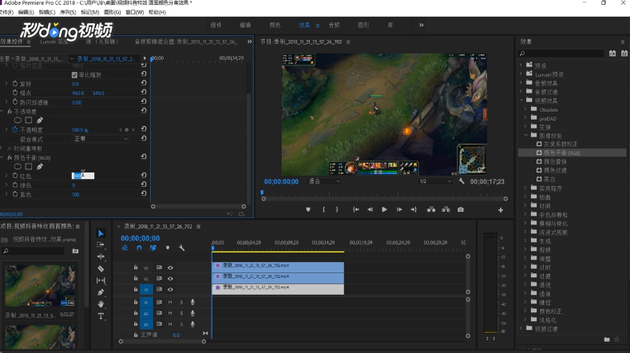The height and width of the screenshot is (353, 630).
Task: Click the 红色 value input field
Action: click(x=83, y=176)
